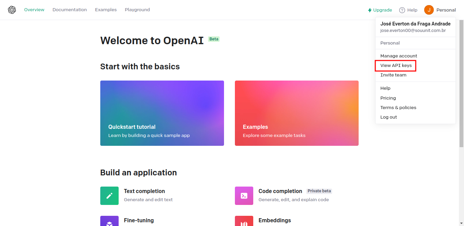
Task: Click the green Beta badge
Action: (x=214, y=39)
